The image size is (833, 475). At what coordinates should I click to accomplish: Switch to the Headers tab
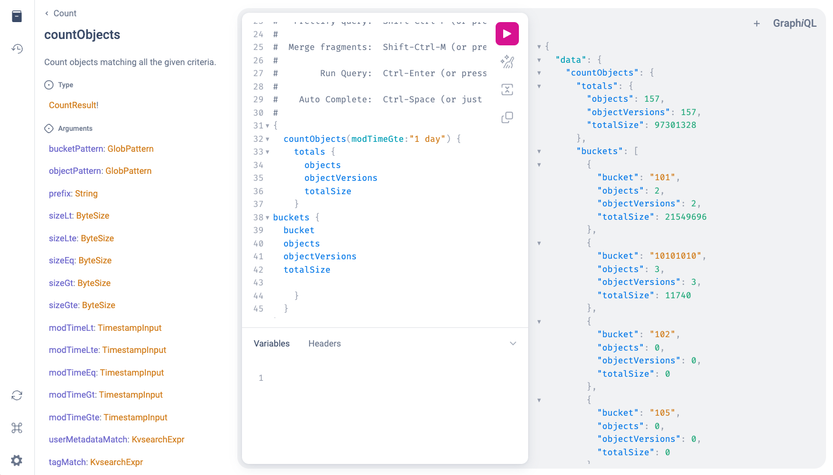click(x=324, y=344)
